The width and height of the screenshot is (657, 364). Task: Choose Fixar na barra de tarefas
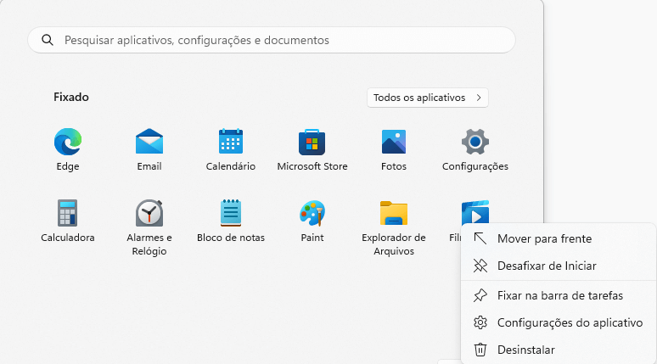(x=559, y=296)
